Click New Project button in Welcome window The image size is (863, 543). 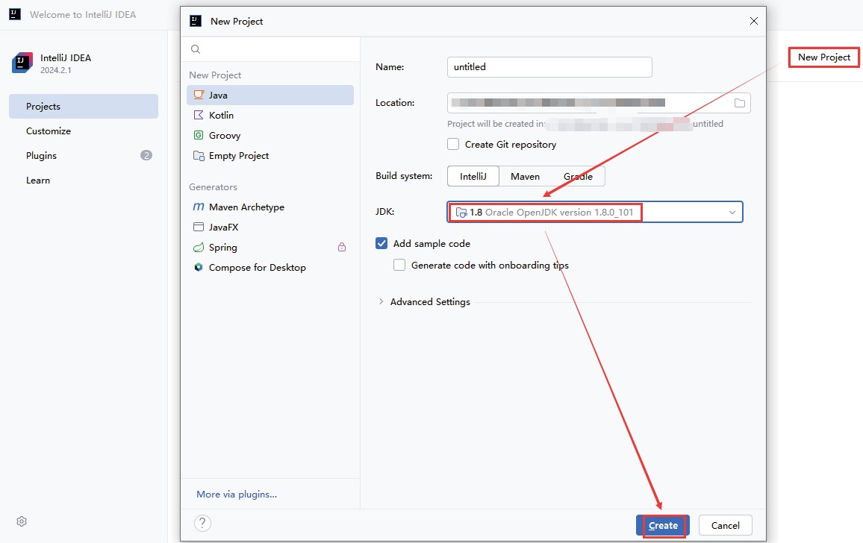coord(824,57)
